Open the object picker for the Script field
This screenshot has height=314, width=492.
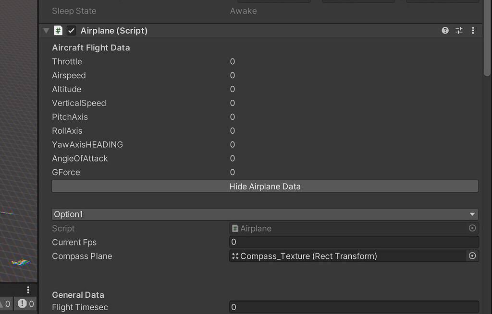[472, 228]
